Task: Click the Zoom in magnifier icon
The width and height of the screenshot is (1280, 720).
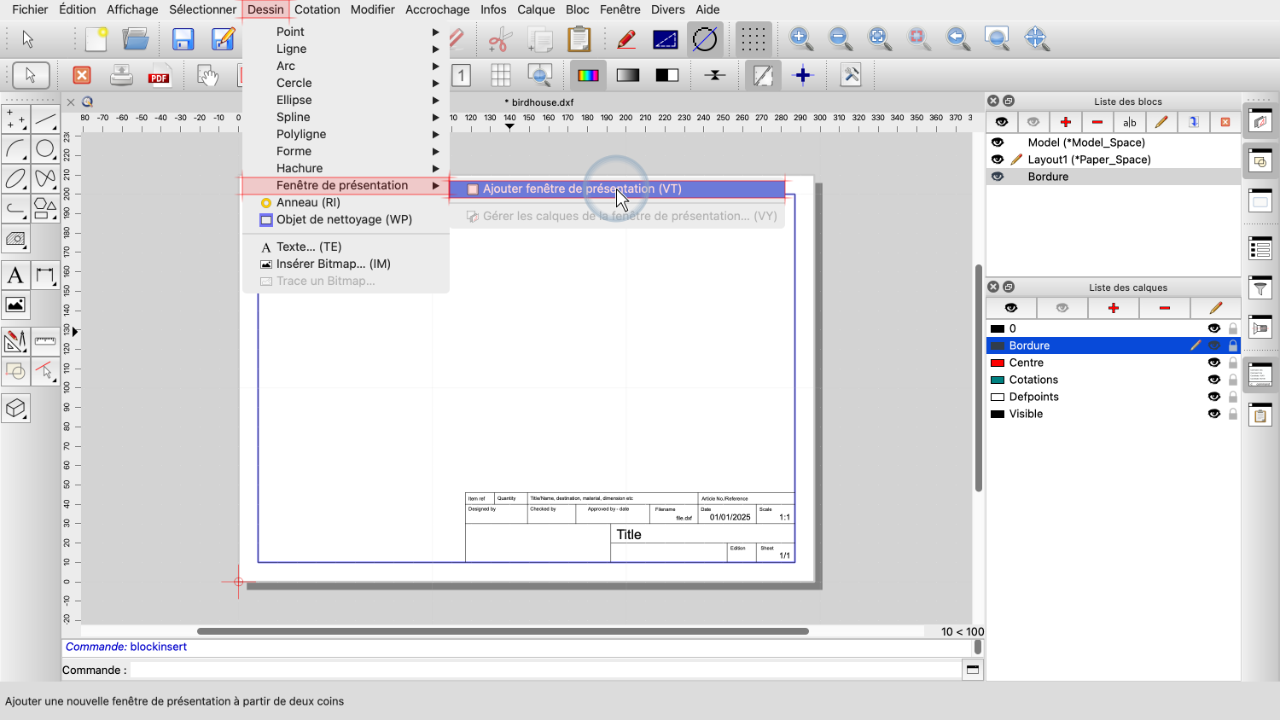Action: (800, 38)
